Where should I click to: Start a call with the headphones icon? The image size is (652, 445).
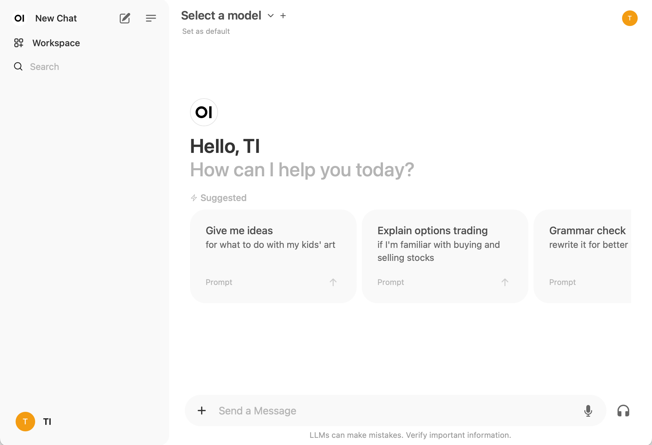(623, 411)
